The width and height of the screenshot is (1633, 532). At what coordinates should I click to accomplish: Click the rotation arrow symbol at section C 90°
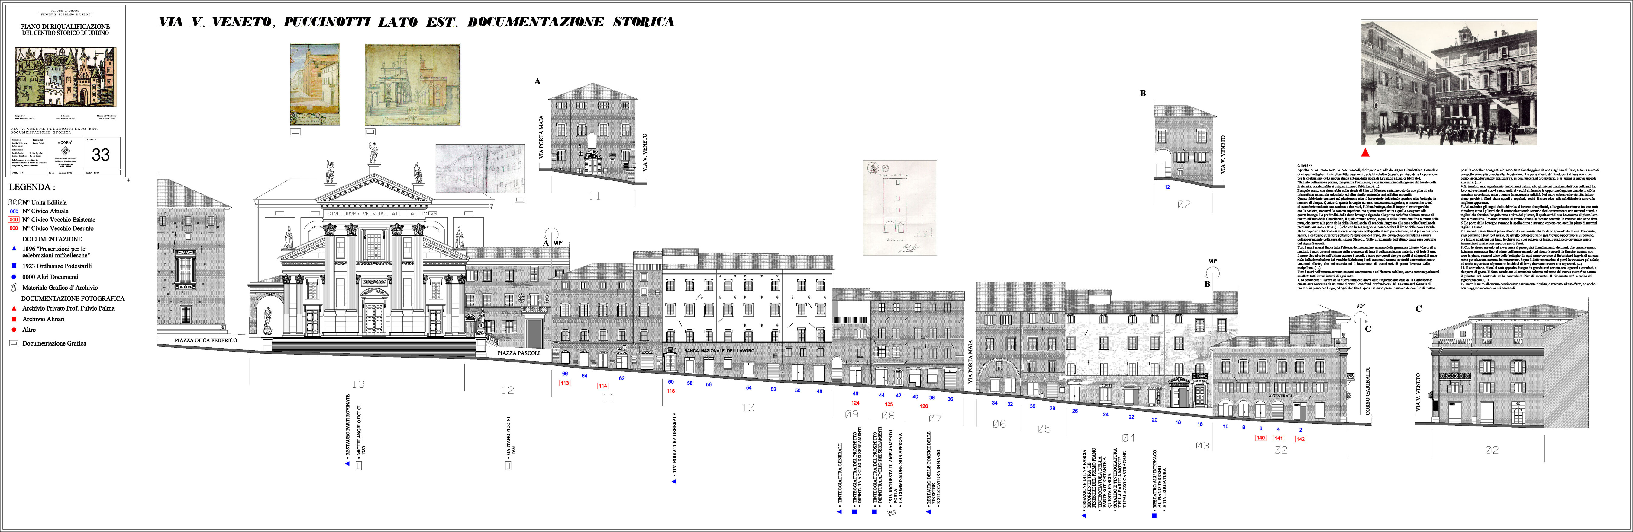[x=1360, y=318]
